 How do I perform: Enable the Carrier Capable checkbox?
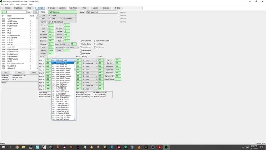(x=81, y=50)
